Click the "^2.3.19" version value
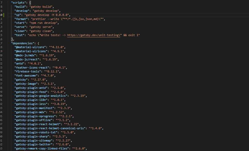This screenshot has height=151, width=249. [78, 96]
